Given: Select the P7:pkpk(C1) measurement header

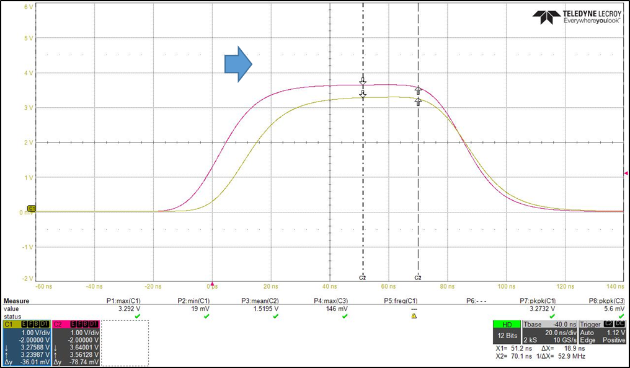Looking at the screenshot, I should (538, 301).
